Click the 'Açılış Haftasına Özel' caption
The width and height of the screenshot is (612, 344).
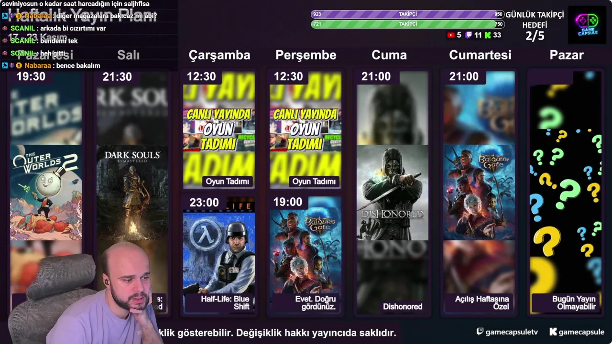(x=482, y=303)
